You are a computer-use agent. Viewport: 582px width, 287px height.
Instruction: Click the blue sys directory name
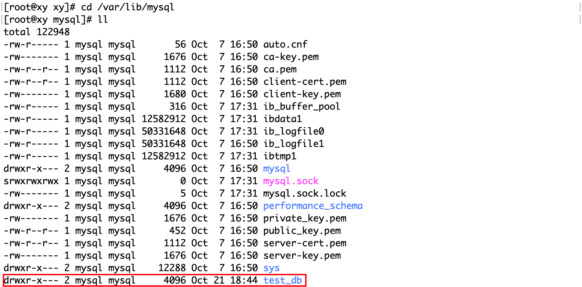(271, 268)
